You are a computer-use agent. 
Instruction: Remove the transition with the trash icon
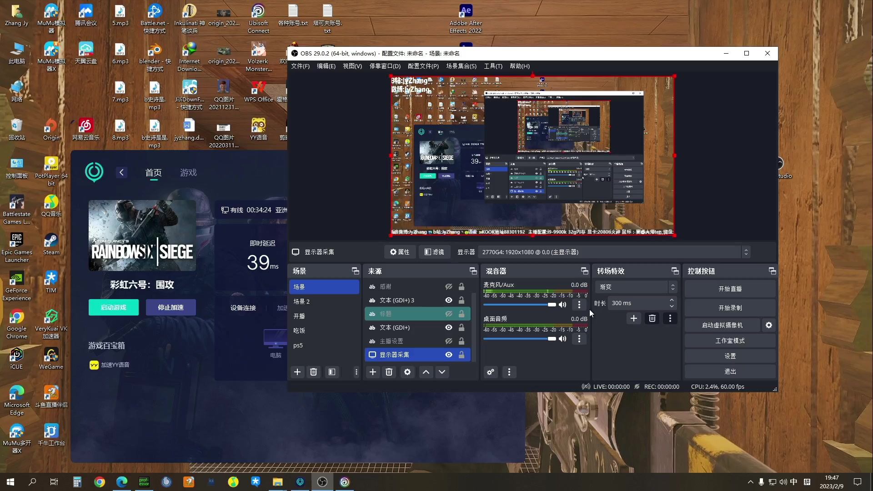click(652, 318)
